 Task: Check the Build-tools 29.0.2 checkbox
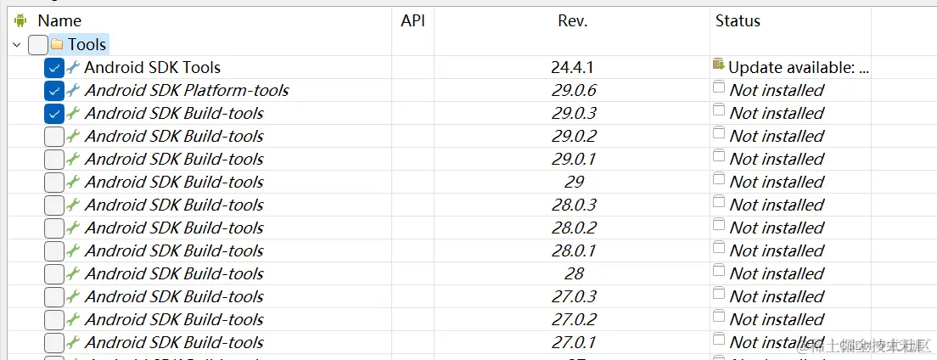54,137
